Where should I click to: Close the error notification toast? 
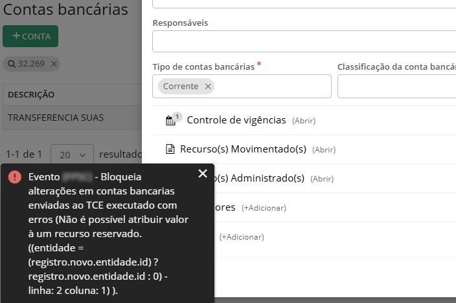click(203, 173)
